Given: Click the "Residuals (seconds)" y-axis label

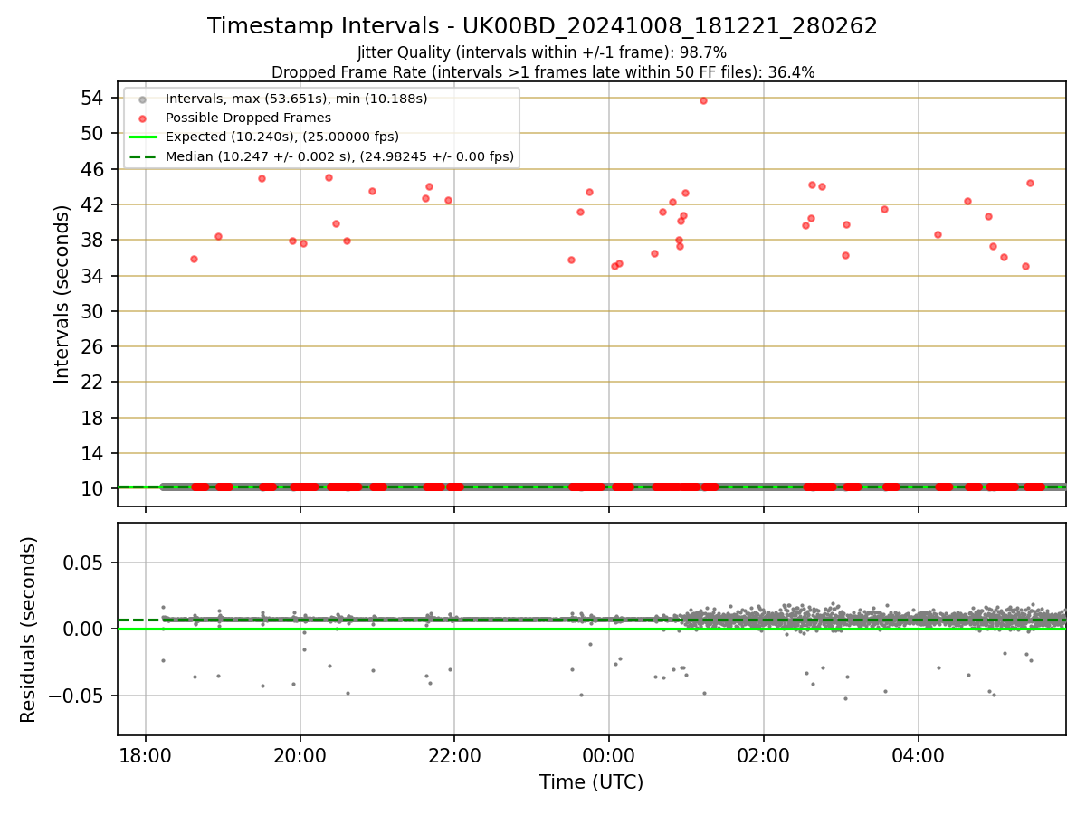Looking at the screenshot, I should coord(28,629).
